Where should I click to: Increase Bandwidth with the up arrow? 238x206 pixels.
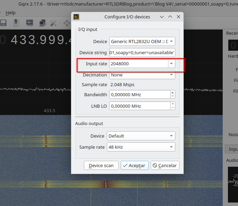tap(173, 93)
